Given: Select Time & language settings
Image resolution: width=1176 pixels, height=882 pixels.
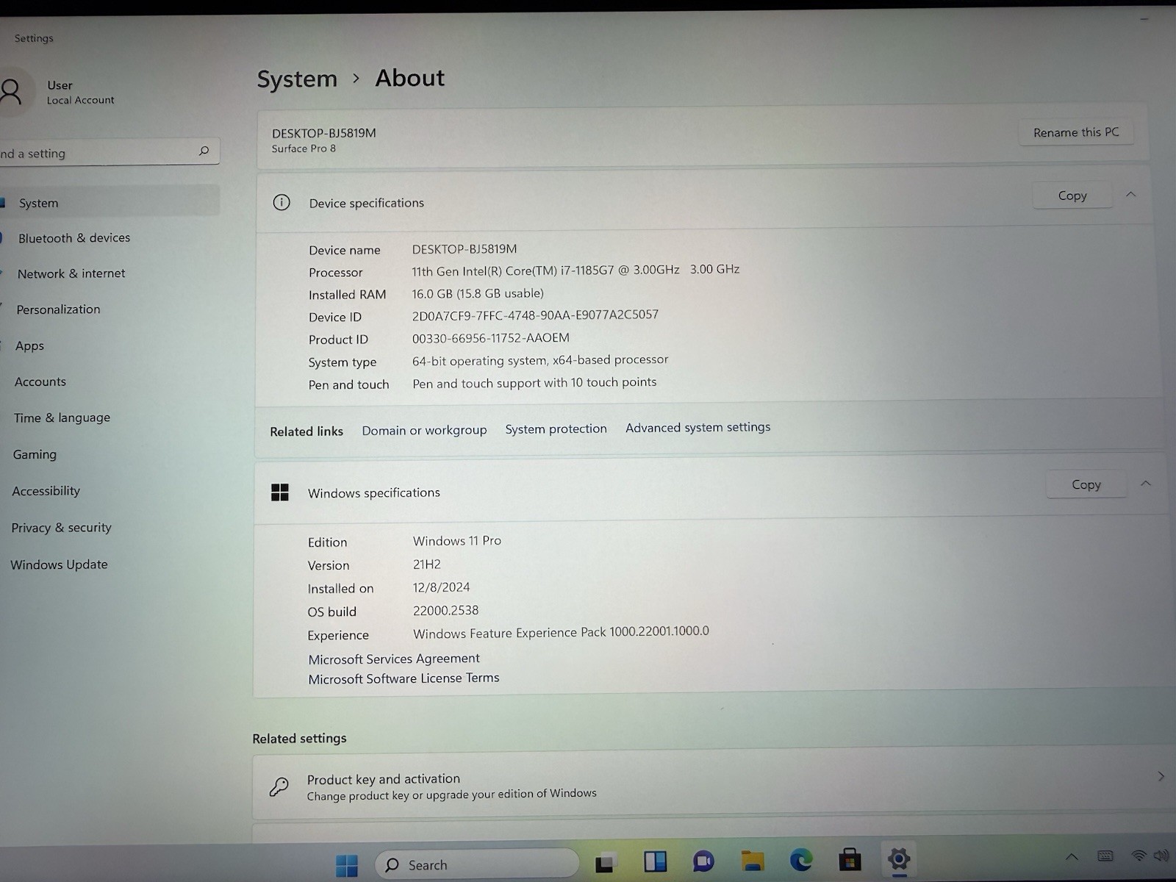Looking at the screenshot, I should (x=62, y=417).
